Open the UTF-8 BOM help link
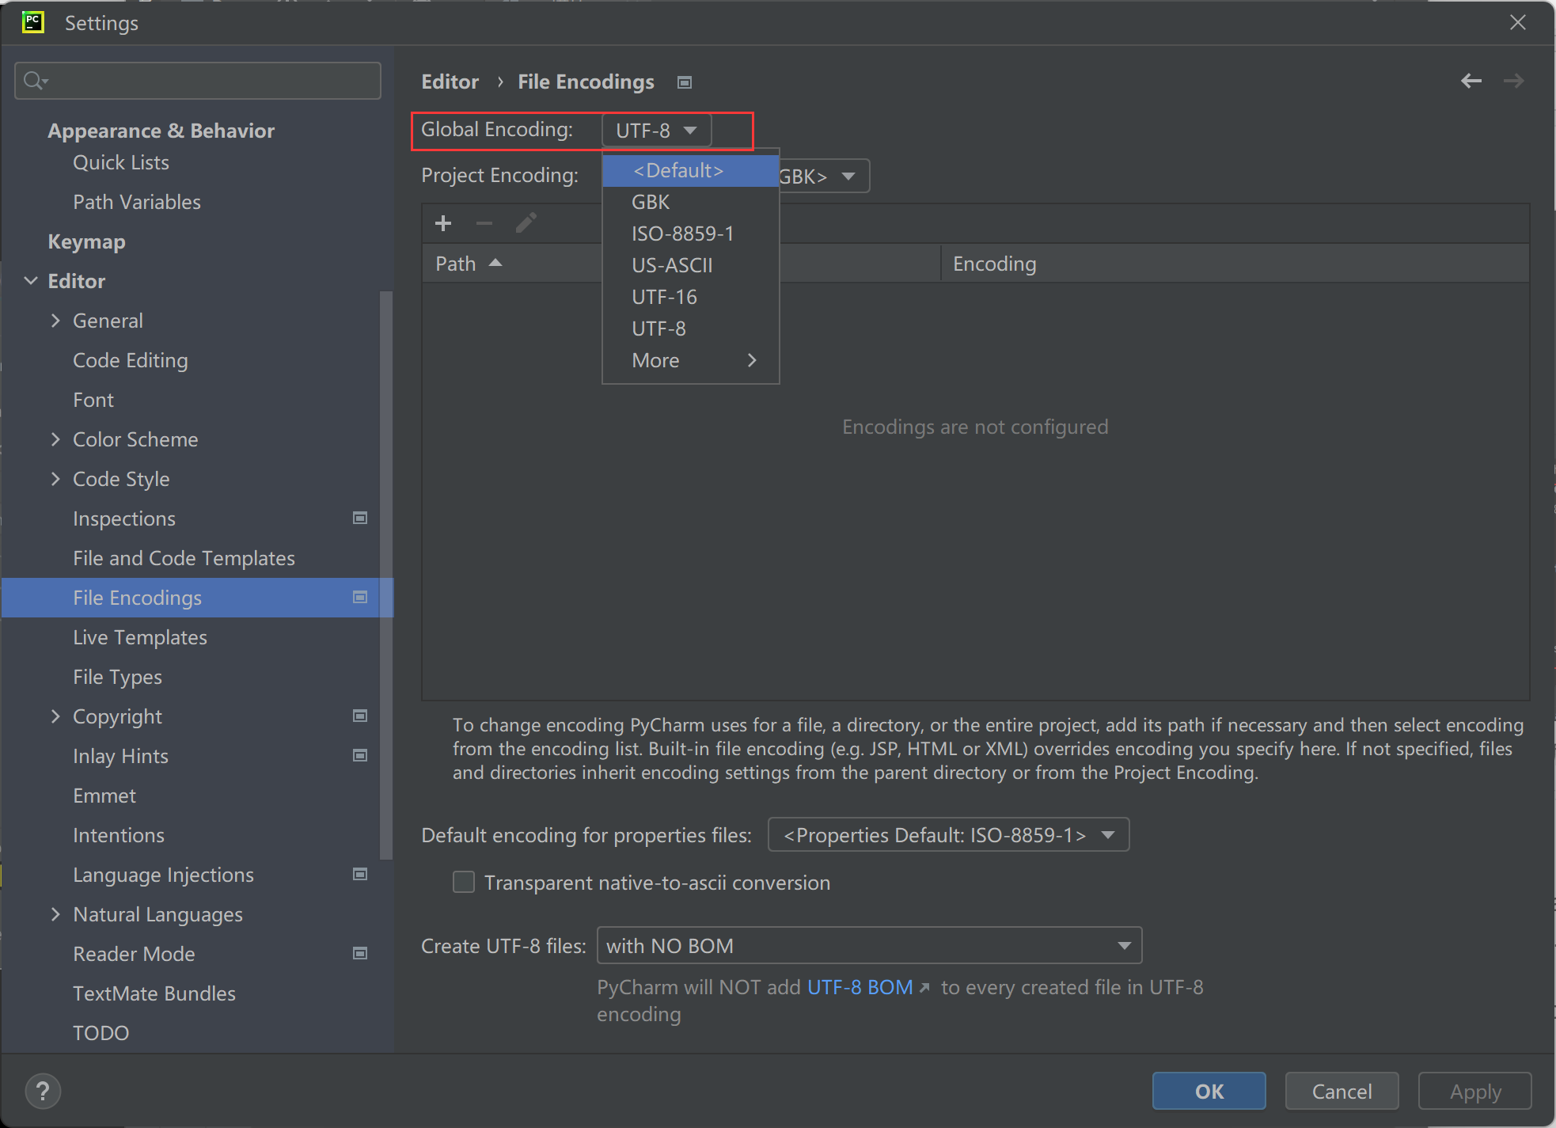Screen dimensions: 1556x1128 click(860, 987)
